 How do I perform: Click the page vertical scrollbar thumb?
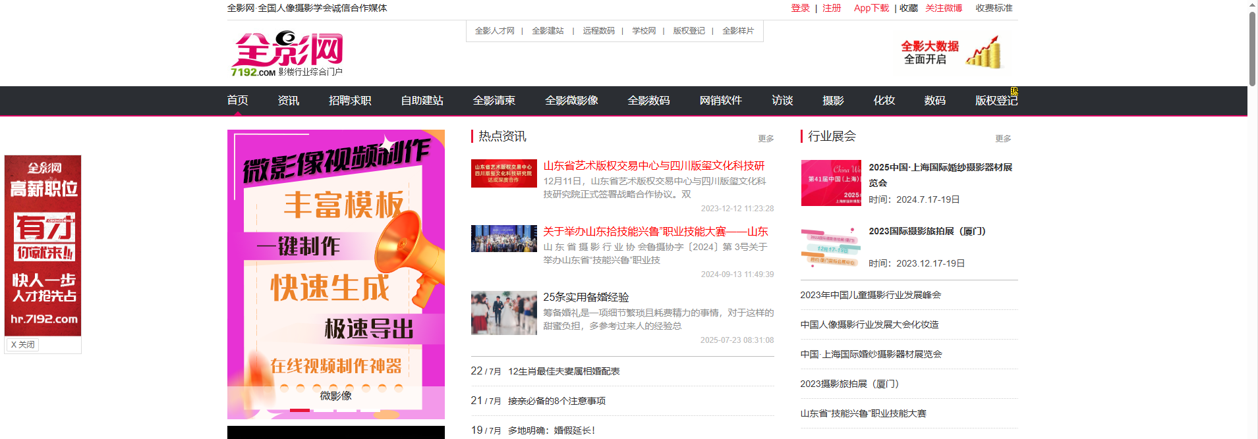(1252, 49)
